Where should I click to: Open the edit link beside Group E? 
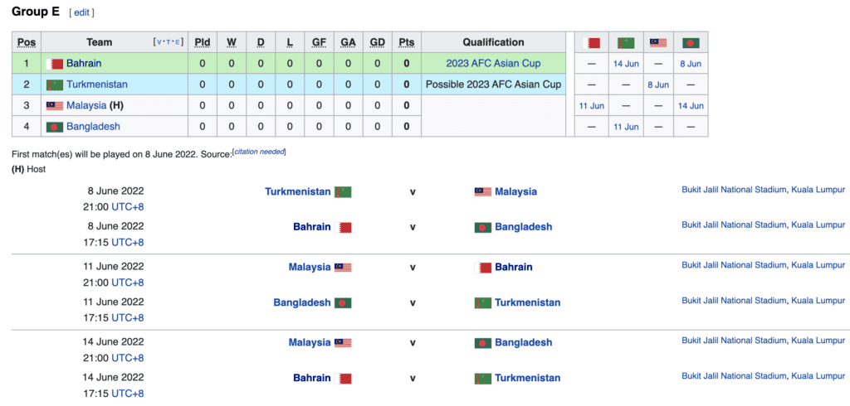(81, 13)
